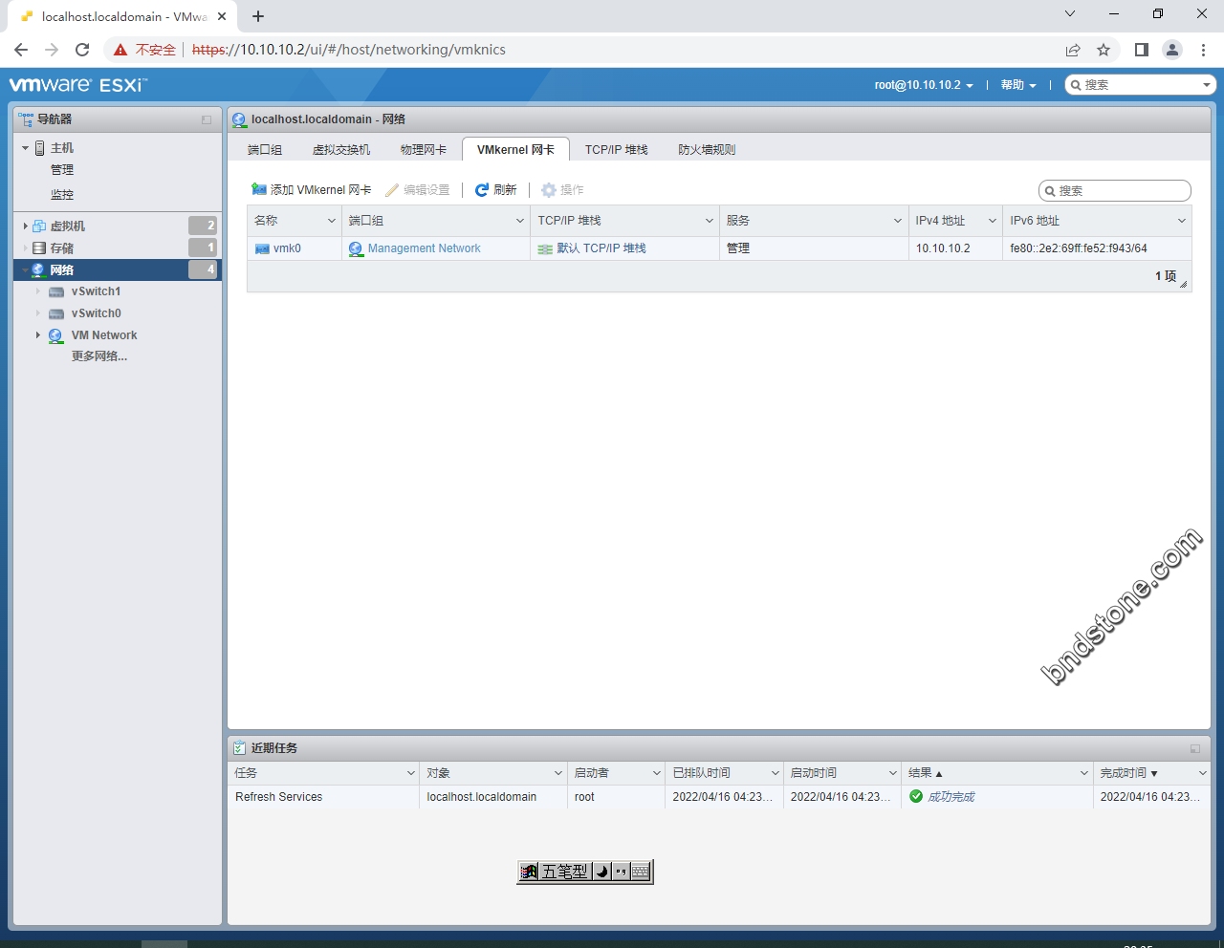Viewport: 1224px width, 948px height.
Task: Open the actions gear icon
Action: click(549, 190)
